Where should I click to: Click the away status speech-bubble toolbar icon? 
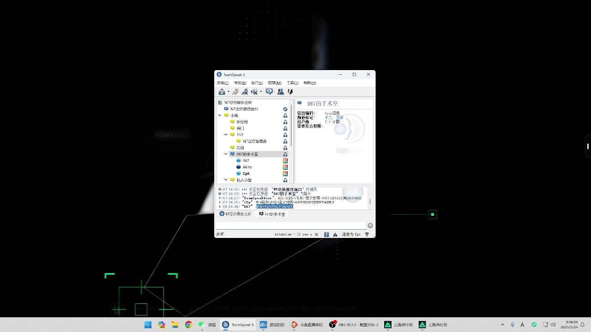point(269,92)
